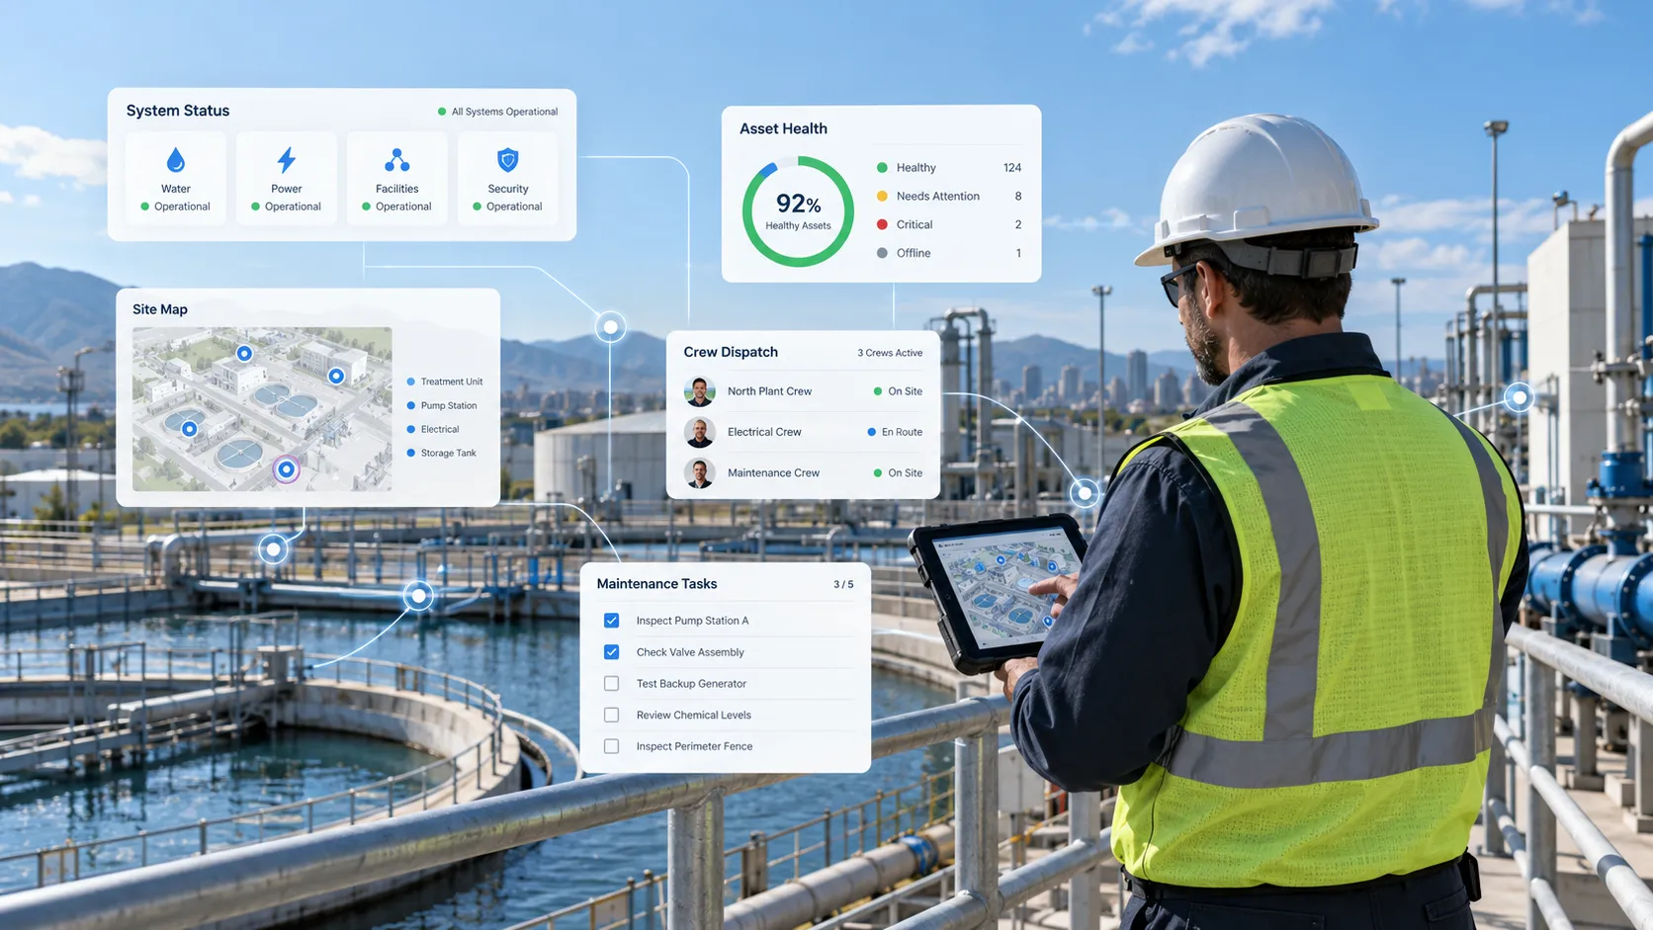
Task: Click the Water droplet icon
Action: 175,159
